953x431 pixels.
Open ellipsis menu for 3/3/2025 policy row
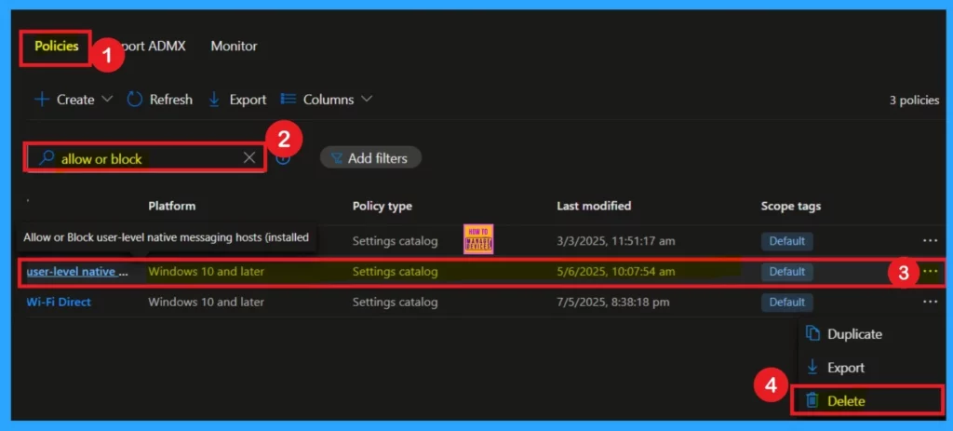pyautogui.click(x=930, y=241)
